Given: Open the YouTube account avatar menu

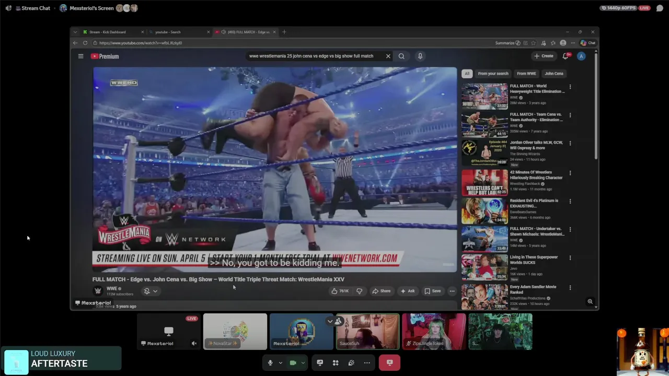Looking at the screenshot, I should pyautogui.click(x=581, y=56).
